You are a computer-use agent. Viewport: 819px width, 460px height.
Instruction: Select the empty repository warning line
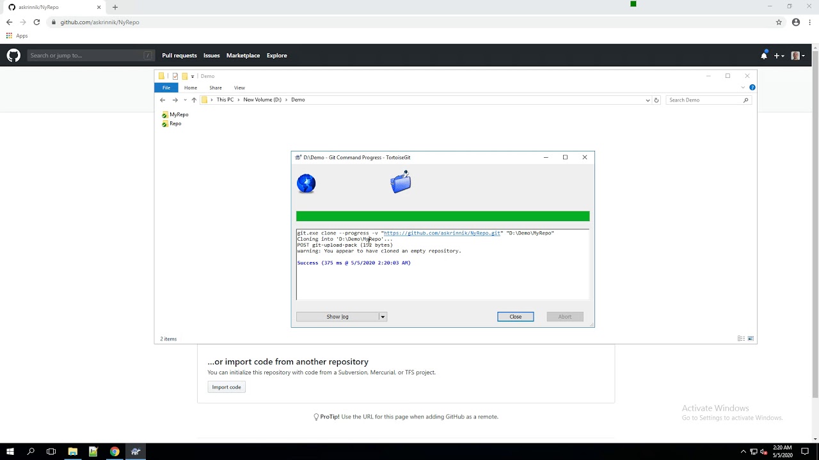379,251
